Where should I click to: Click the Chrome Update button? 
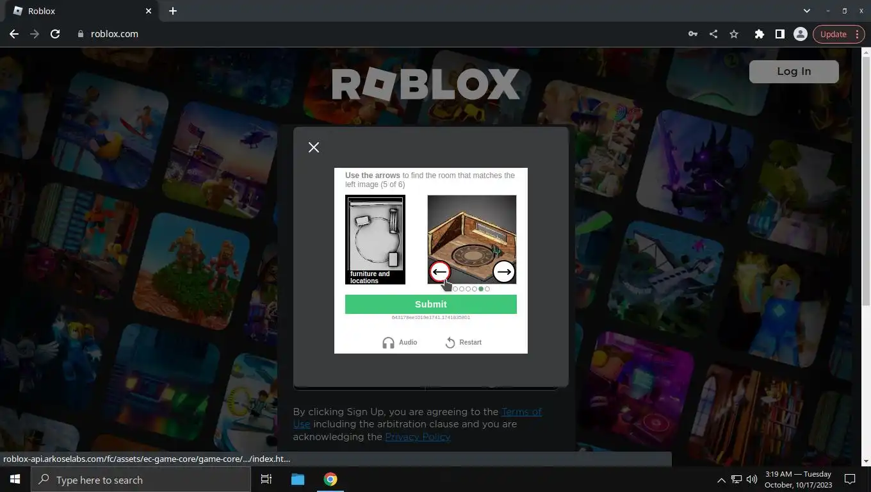click(x=839, y=34)
